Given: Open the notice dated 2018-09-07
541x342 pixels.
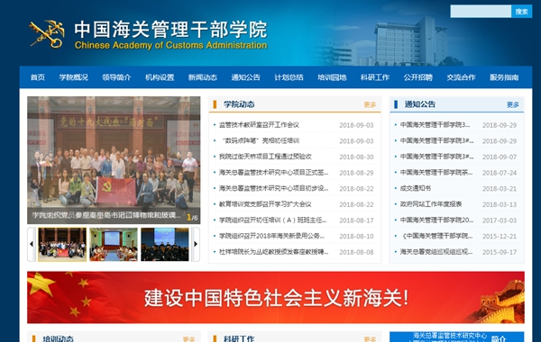Looking at the screenshot, I should 436,157.
